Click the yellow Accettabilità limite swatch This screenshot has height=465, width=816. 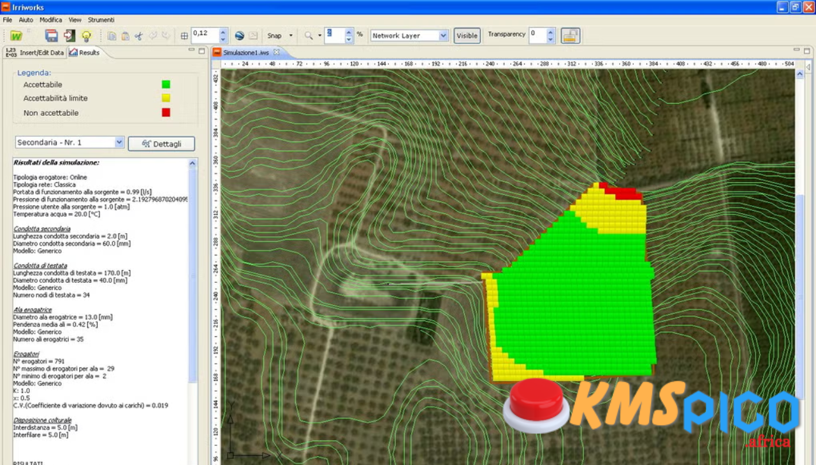pos(166,98)
